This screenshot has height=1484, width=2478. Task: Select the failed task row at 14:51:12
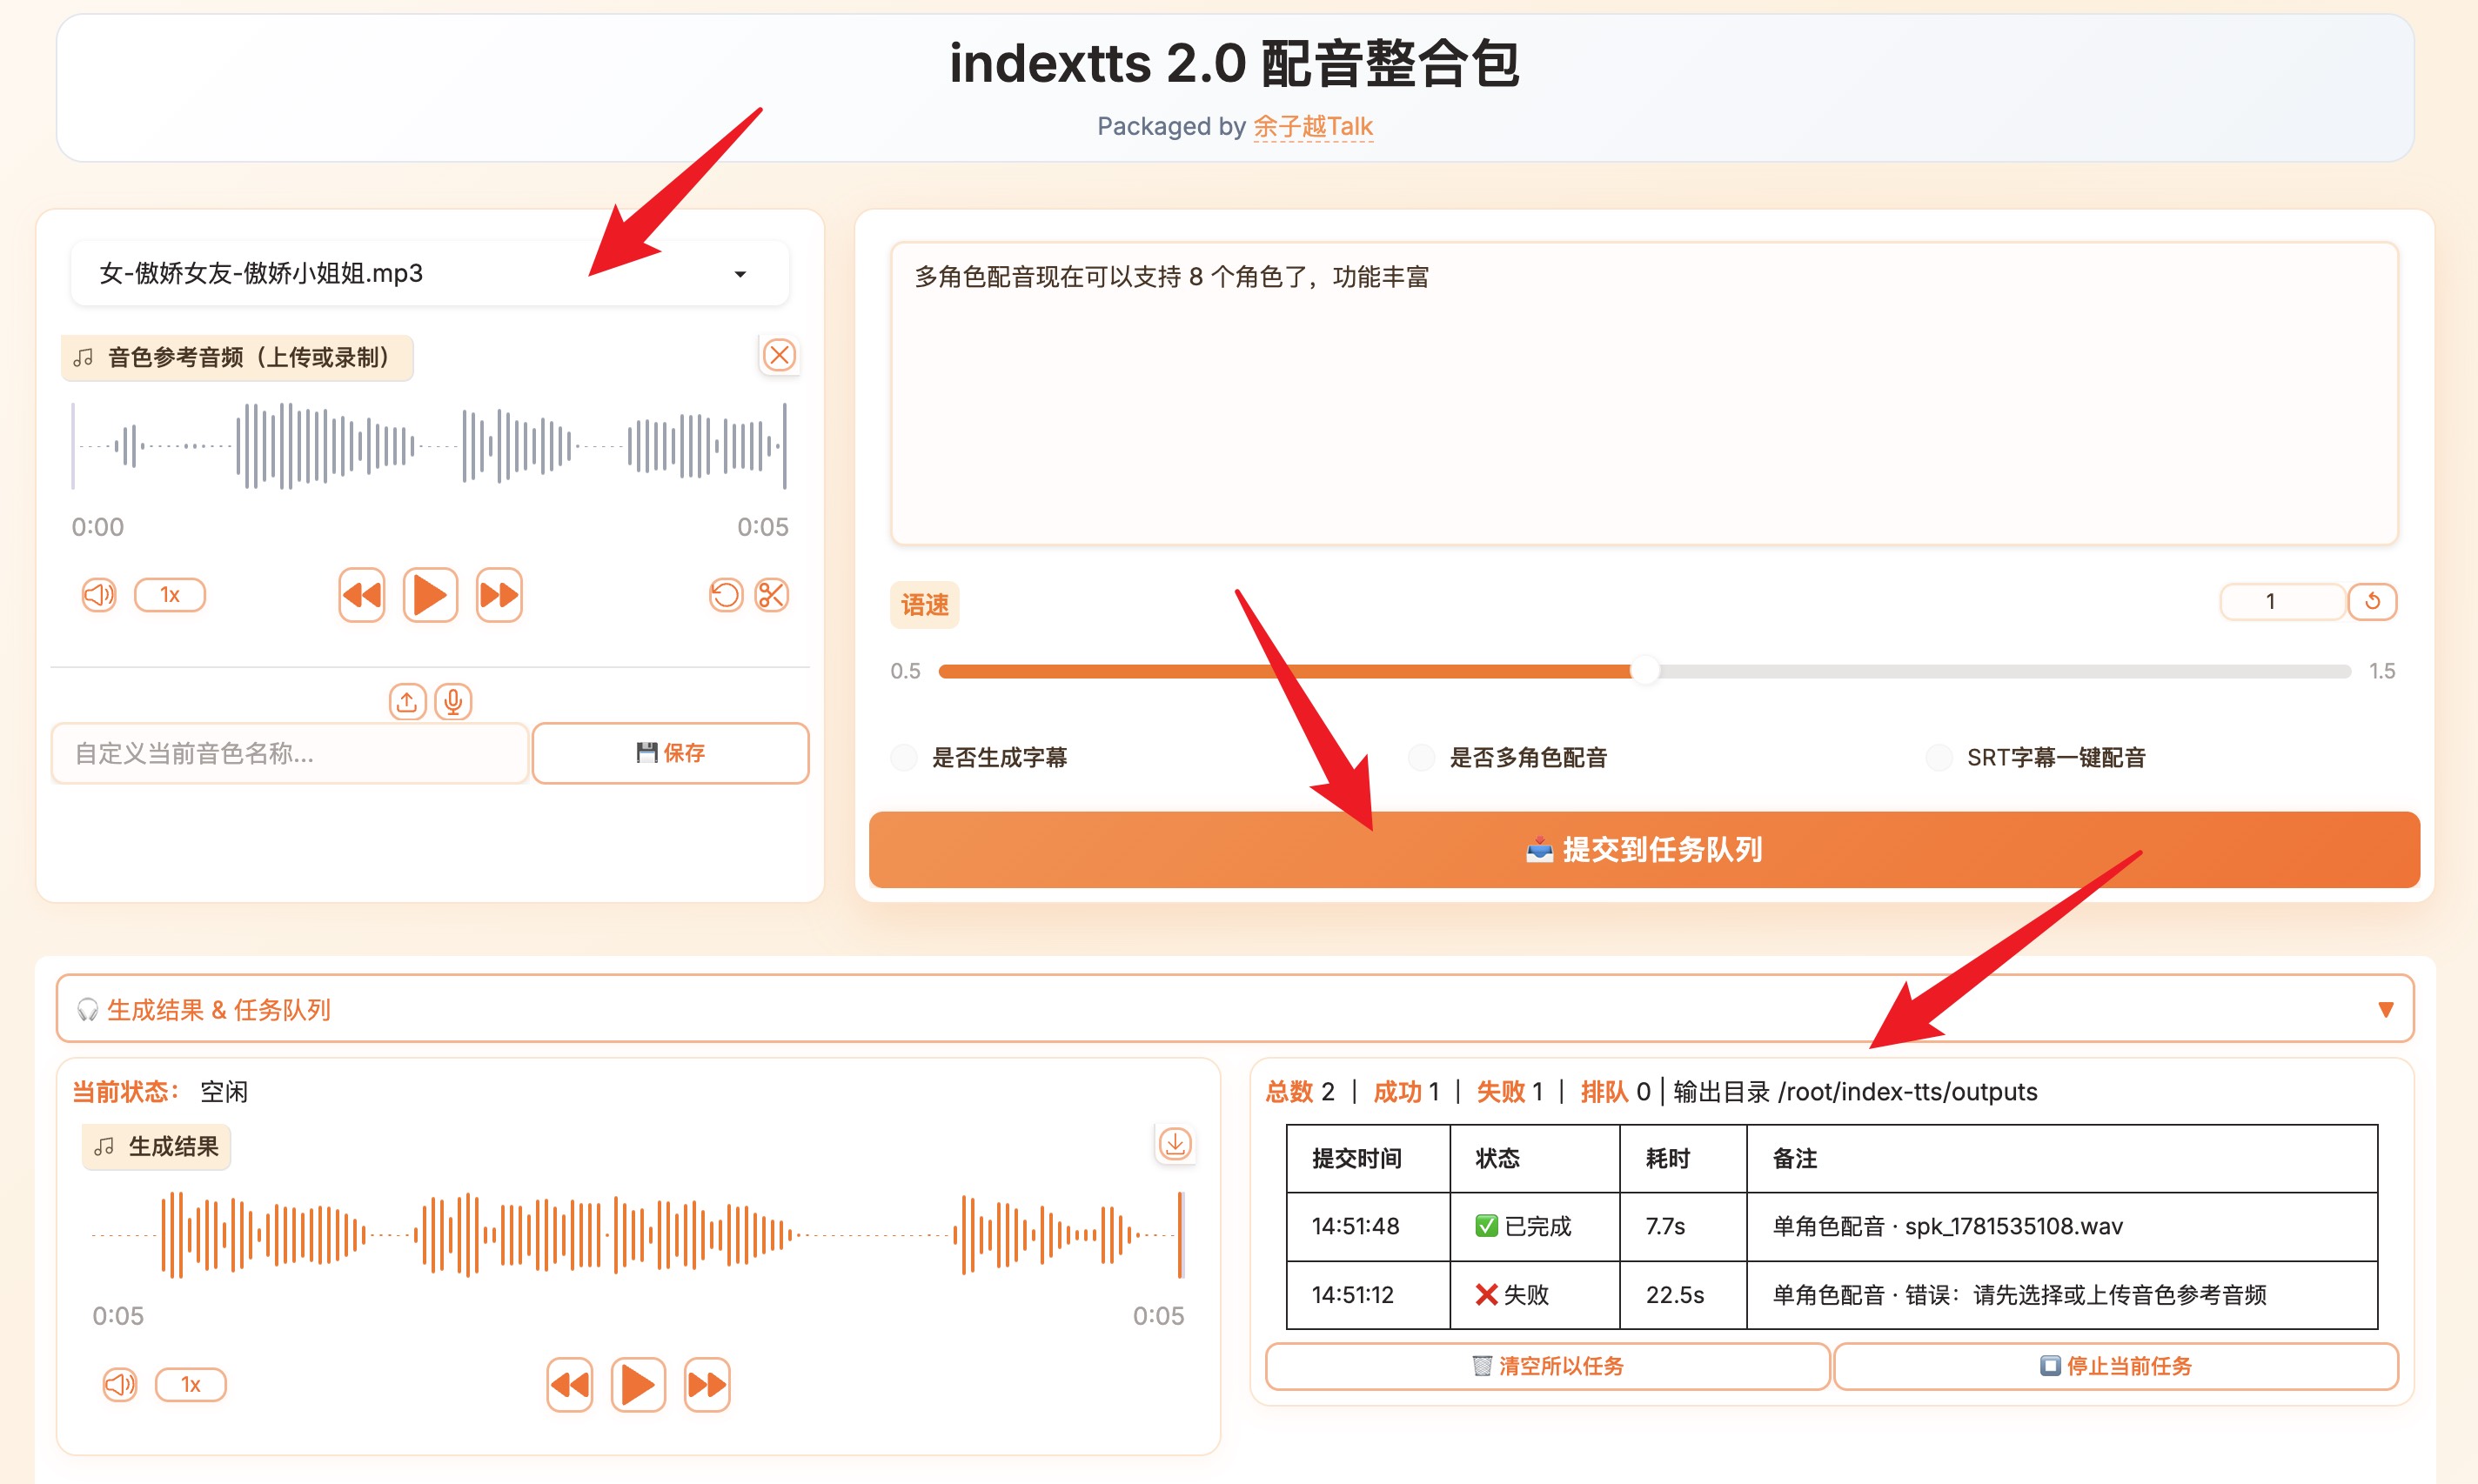[1832, 1295]
